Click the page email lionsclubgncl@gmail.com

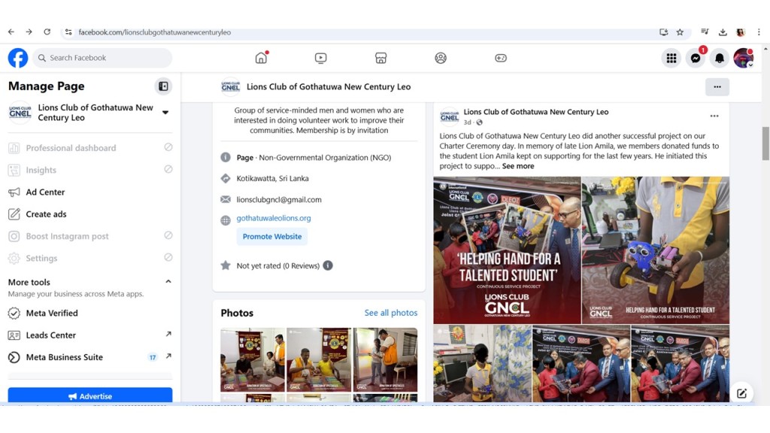point(279,200)
